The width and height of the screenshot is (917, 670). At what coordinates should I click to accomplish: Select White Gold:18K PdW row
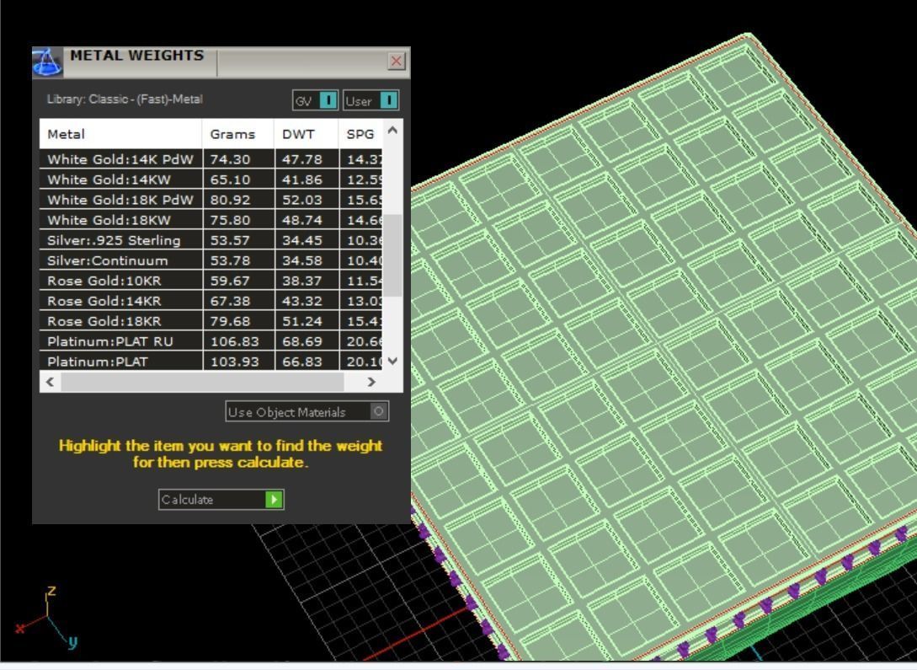click(x=211, y=200)
